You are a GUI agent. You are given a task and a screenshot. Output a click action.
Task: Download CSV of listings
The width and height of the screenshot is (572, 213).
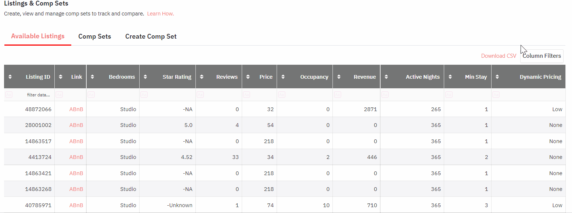(x=499, y=56)
